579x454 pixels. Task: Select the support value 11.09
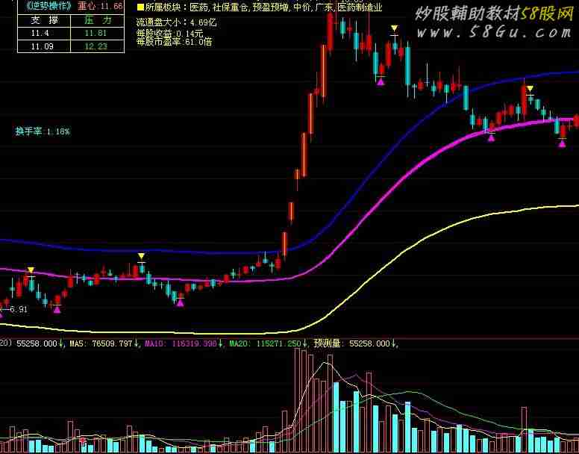tap(42, 46)
